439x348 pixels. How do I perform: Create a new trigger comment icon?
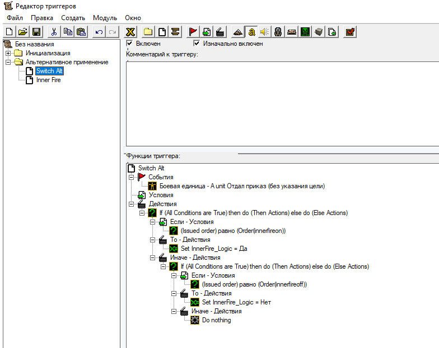coord(175,32)
